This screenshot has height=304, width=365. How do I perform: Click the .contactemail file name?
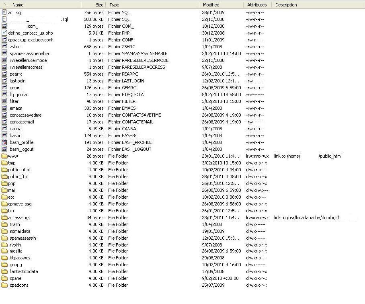tap(21, 122)
